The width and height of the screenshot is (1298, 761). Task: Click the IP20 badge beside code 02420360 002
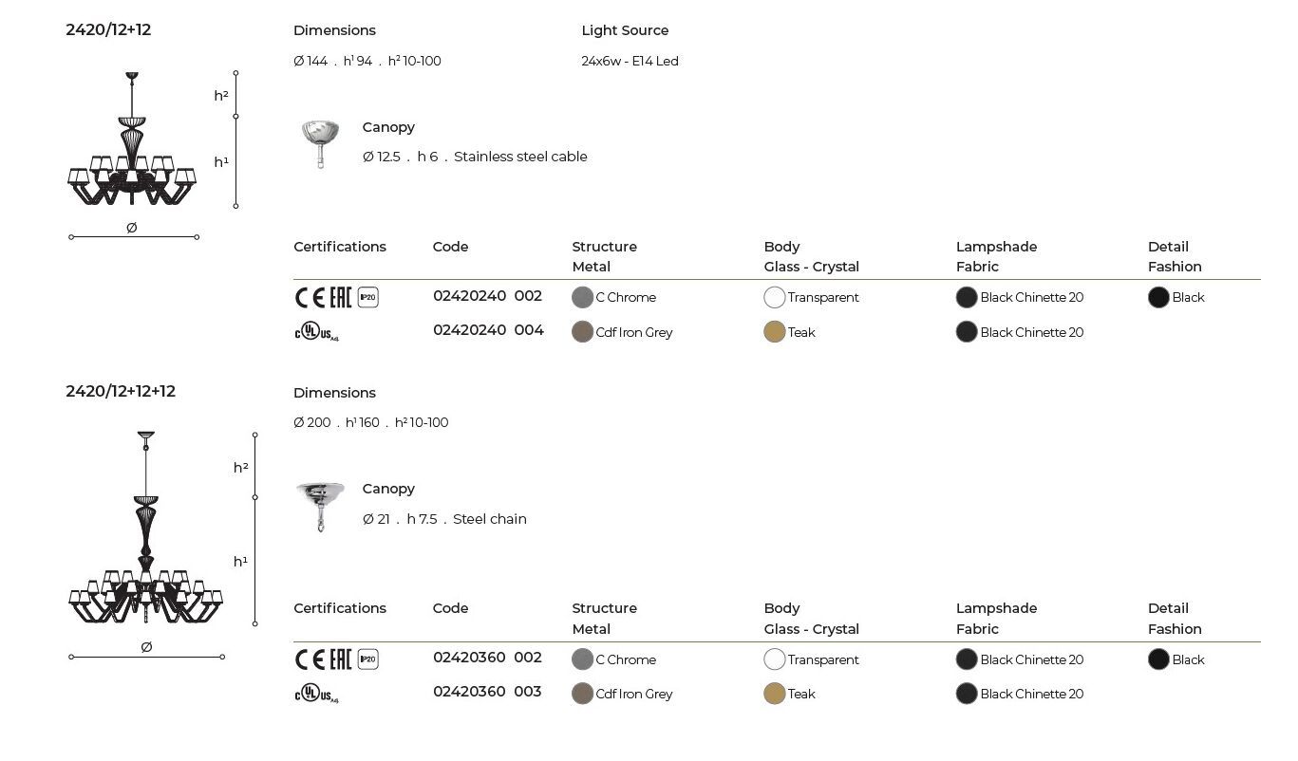point(368,659)
